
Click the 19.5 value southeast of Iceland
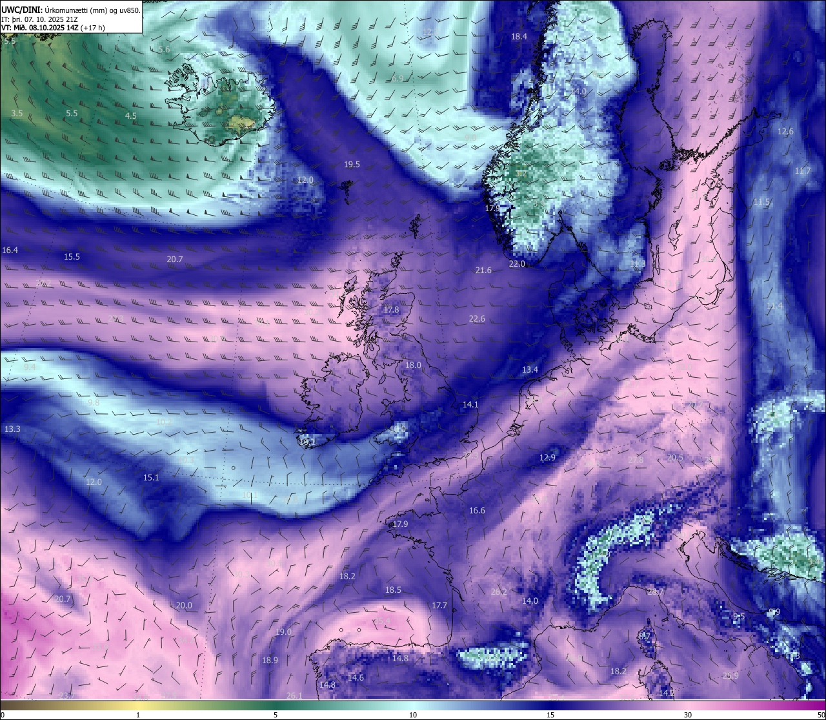(x=352, y=165)
